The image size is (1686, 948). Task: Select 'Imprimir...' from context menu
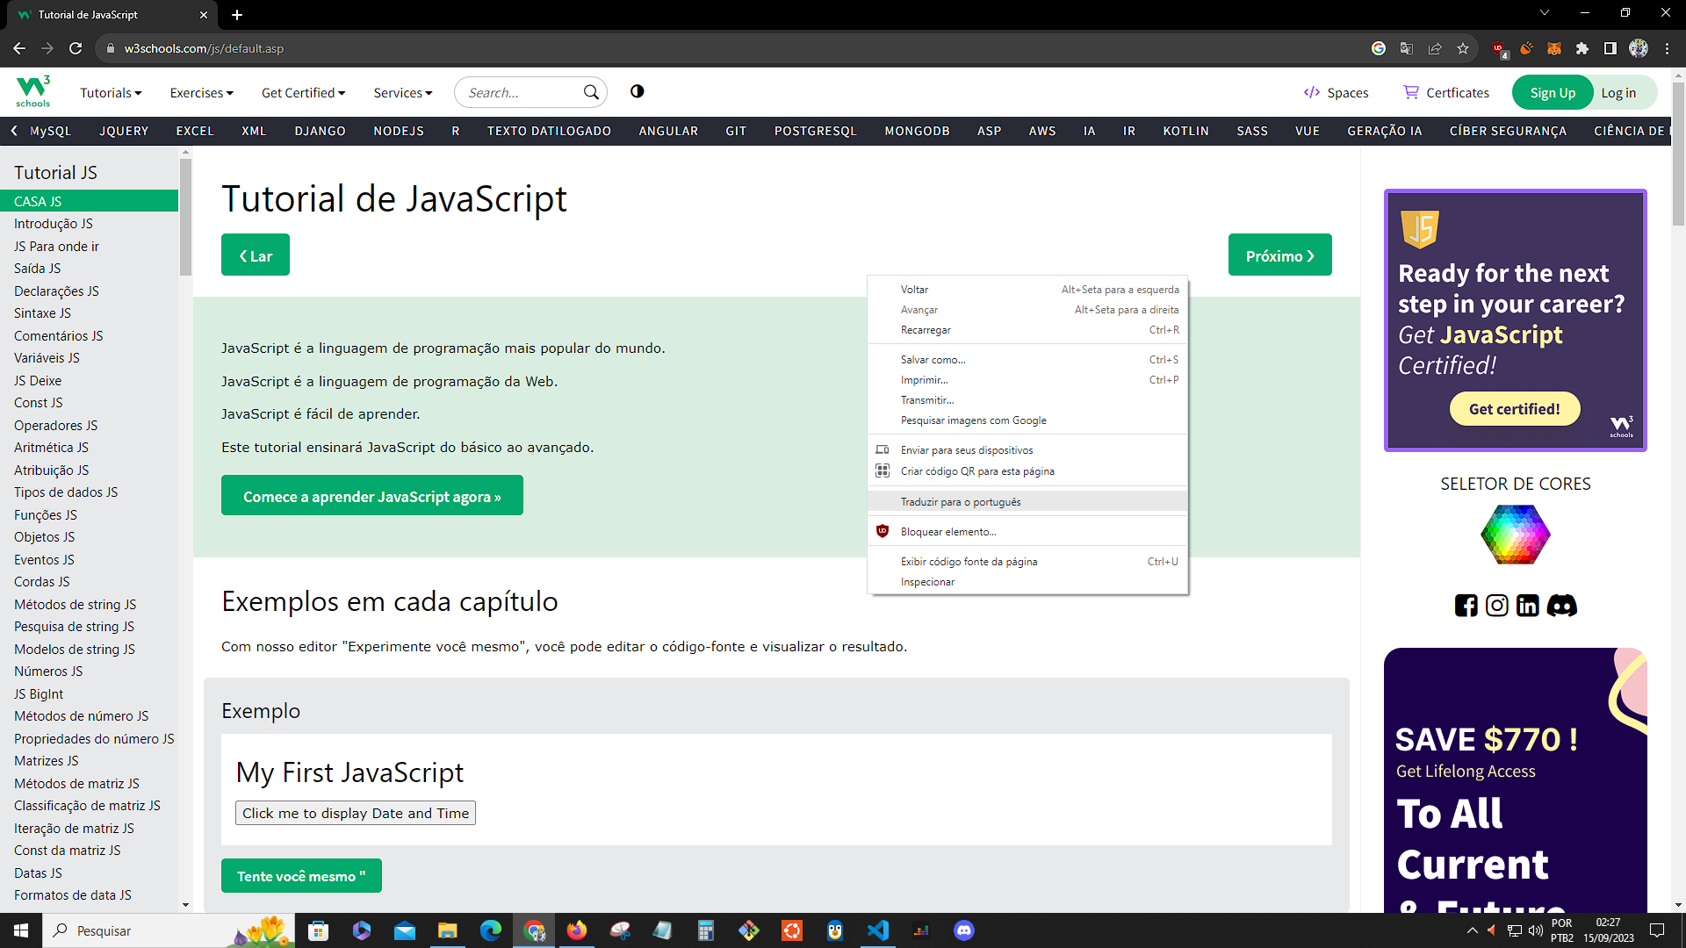[1027, 380]
